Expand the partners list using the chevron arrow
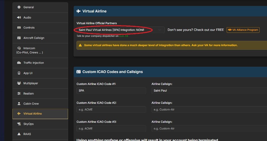This screenshot has width=267, height=141. tap(161, 30)
